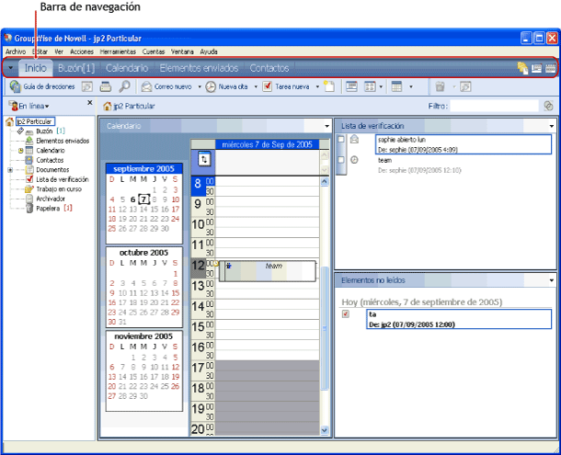Click the Trabajo en curso folder icon
Image resolution: width=561 pixels, height=455 pixels.
29,188
